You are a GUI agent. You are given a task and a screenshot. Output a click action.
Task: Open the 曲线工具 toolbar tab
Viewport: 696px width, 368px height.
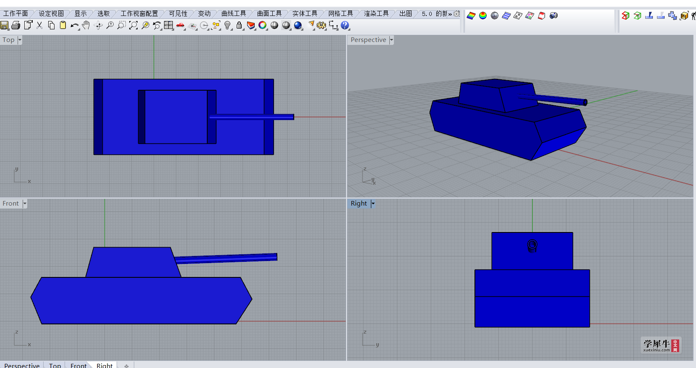pos(234,13)
